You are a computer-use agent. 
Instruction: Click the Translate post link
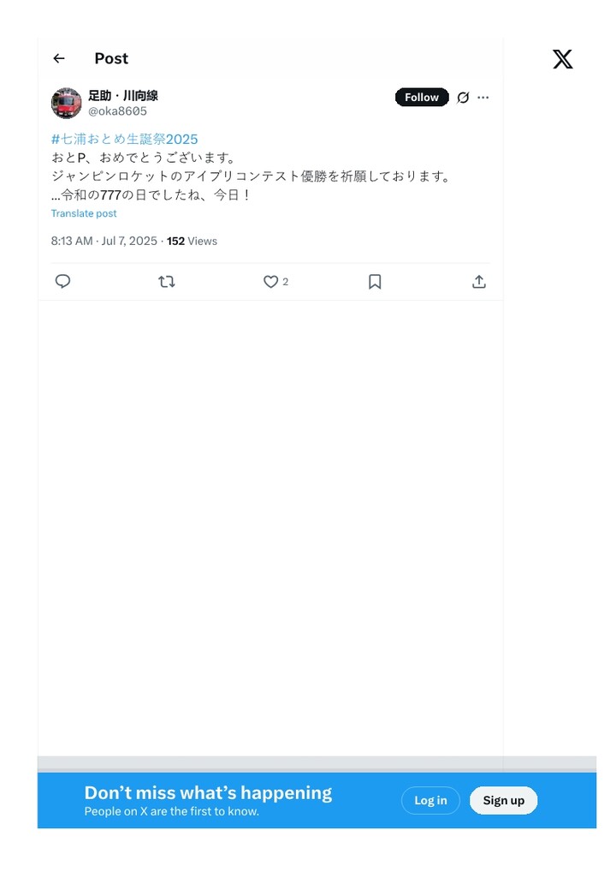84,213
